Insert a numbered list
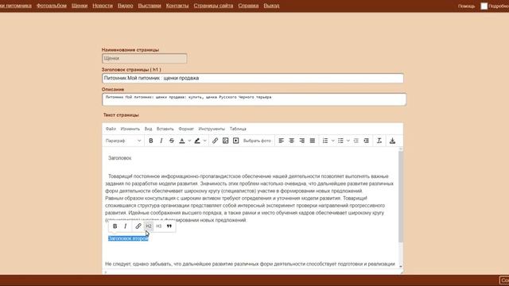The image size is (509, 286). (325, 141)
